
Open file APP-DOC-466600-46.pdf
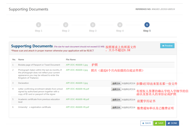pyautogui.click(x=77, y=89)
